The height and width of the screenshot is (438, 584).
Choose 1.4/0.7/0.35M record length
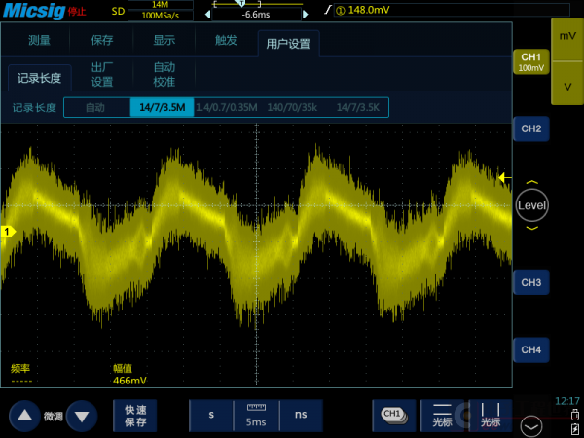pos(227,108)
